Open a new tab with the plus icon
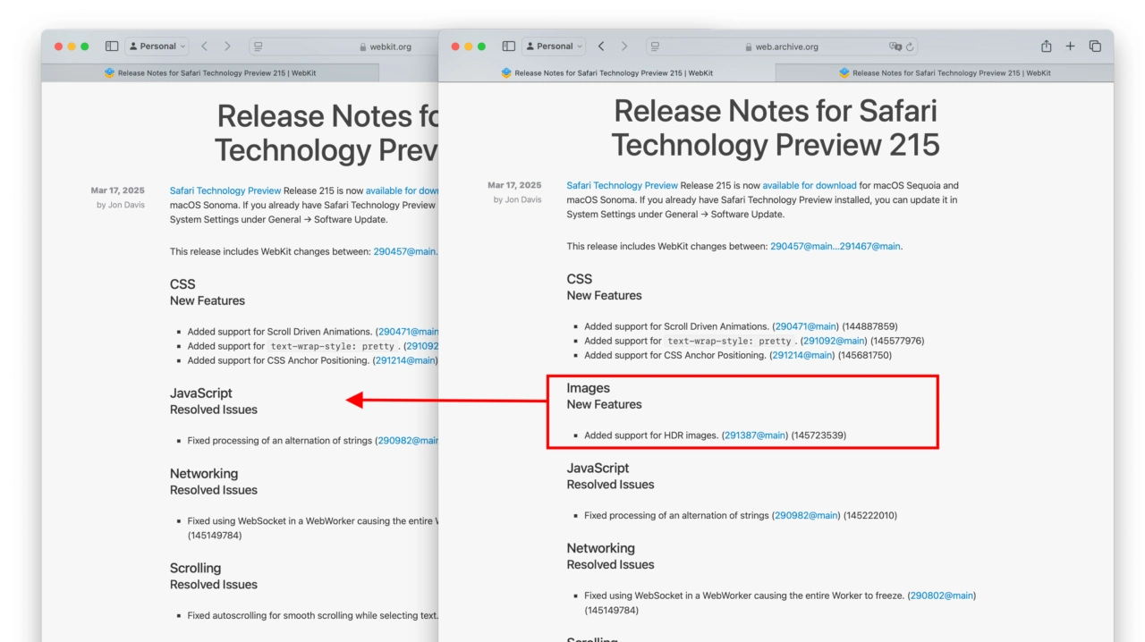Screen dimensions: 1145x642 [x=1070, y=46]
